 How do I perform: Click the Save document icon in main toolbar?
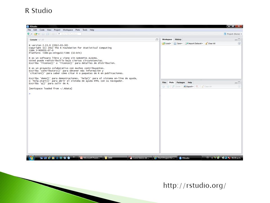[43, 34]
